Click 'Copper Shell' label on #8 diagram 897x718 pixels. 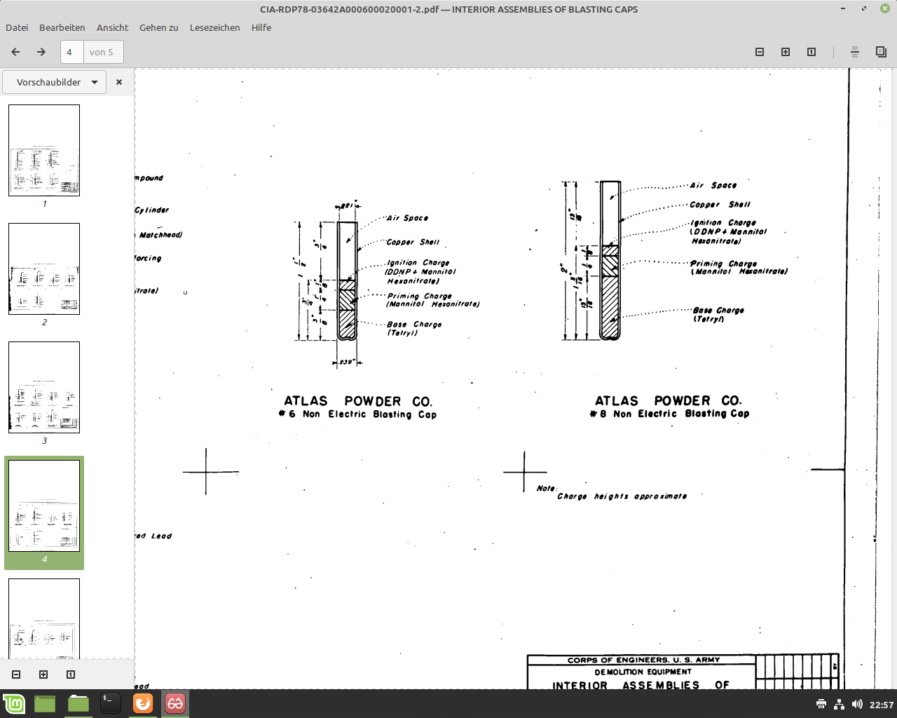point(720,205)
